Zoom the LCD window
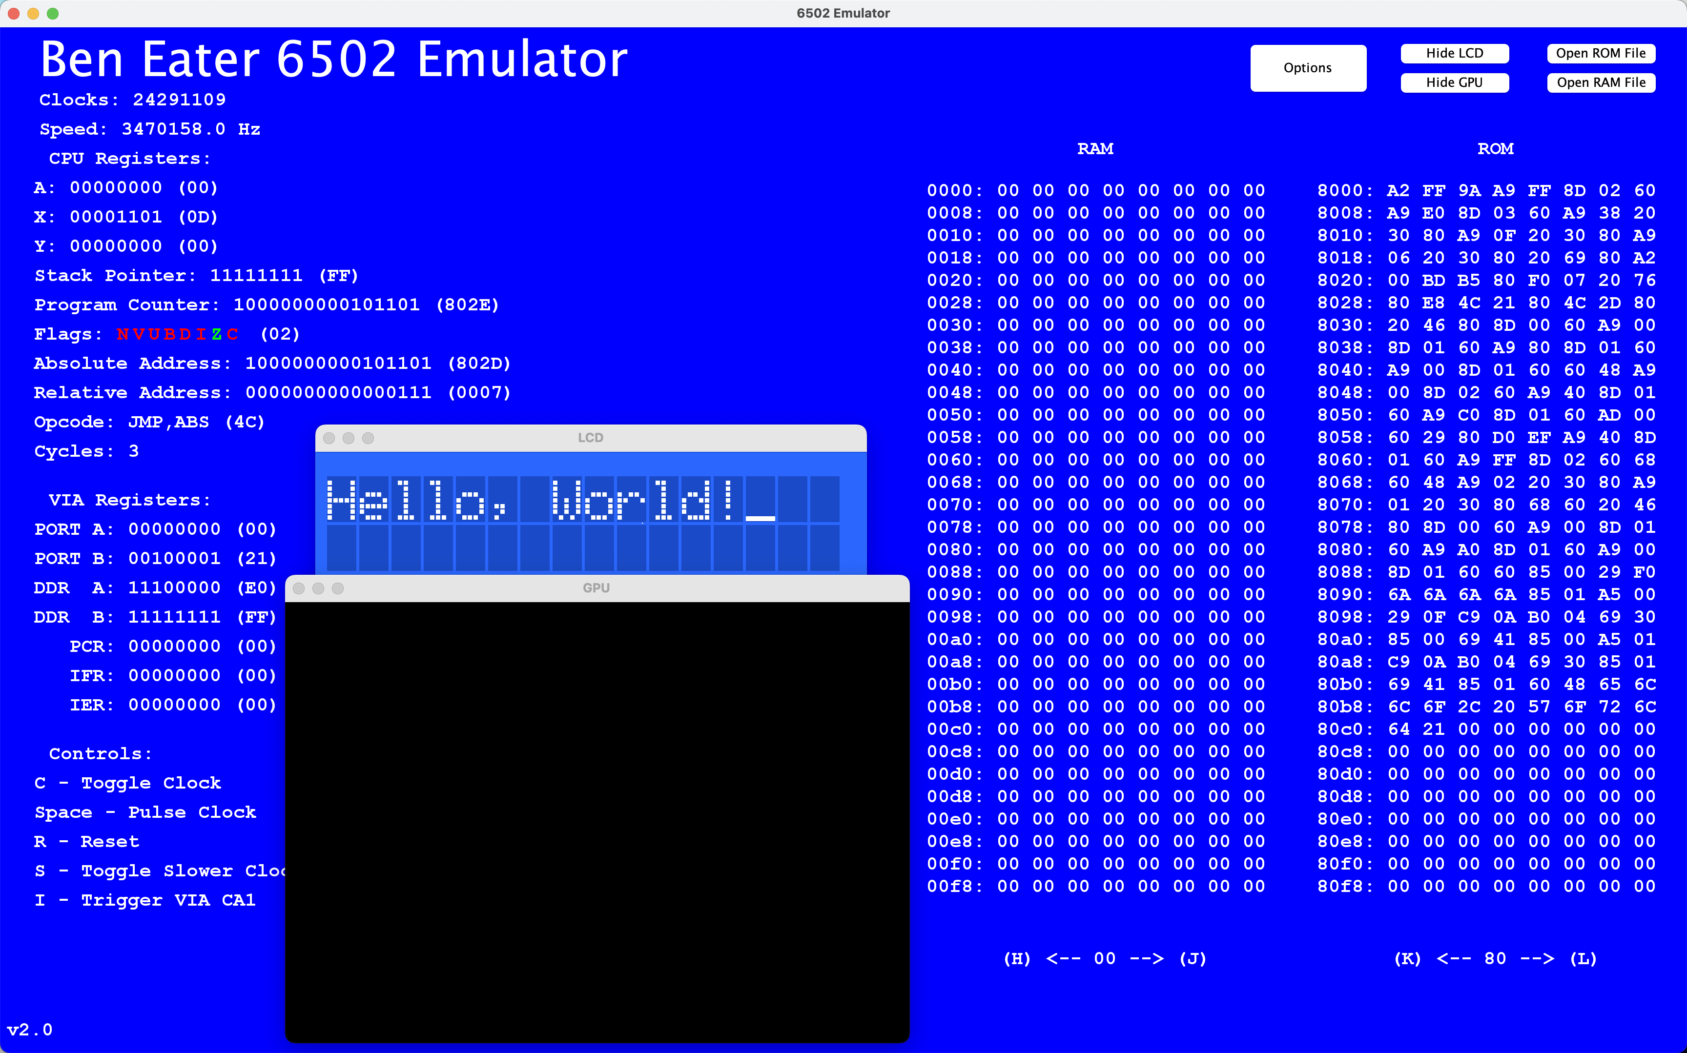The width and height of the screenshot is (1687, 1053). (369, 438)
